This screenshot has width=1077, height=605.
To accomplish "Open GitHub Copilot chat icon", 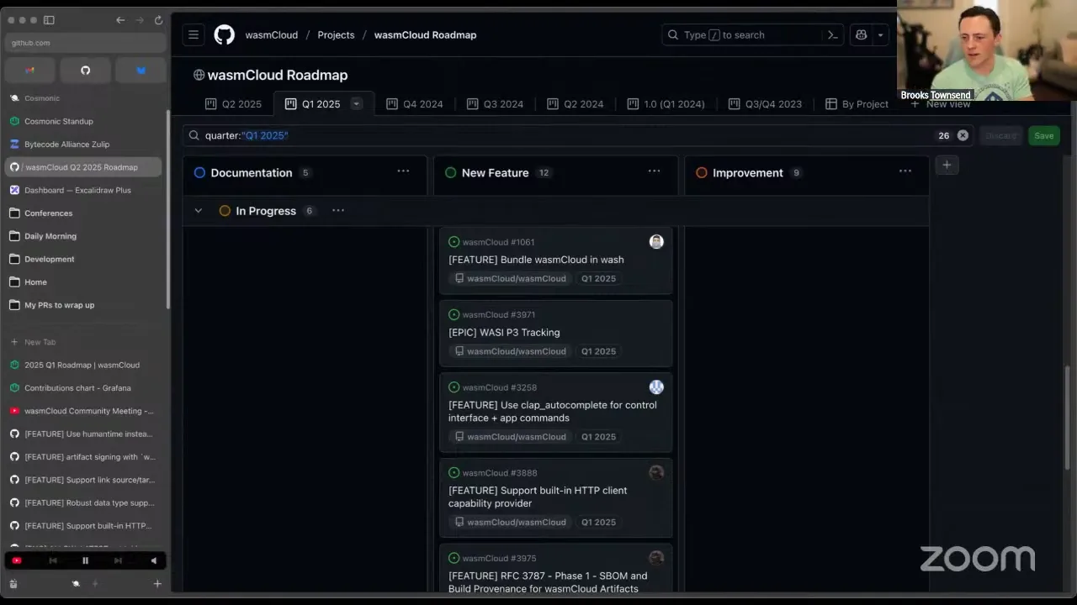I will pos(862,34).
